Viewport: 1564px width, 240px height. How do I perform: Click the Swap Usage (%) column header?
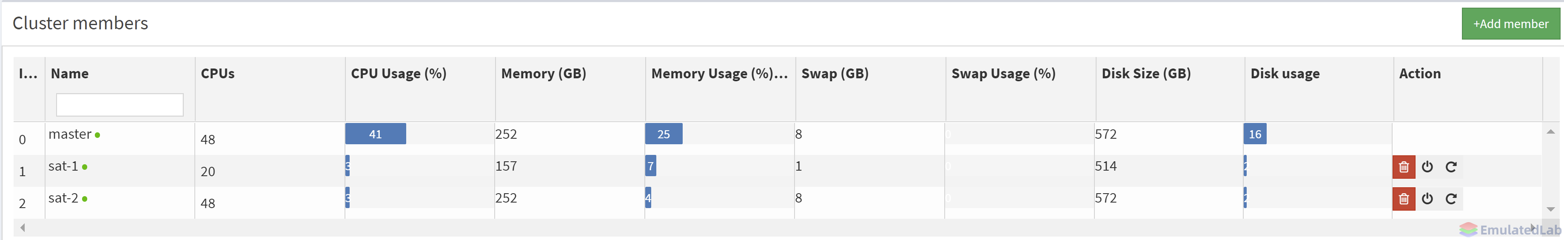1003,74
